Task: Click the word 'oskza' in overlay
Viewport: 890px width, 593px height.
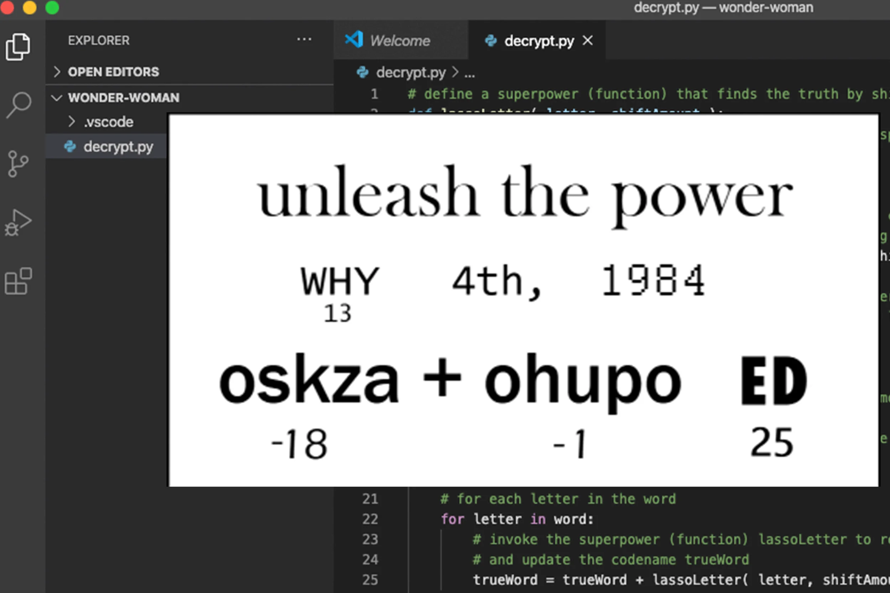Action: pos(309,379)
